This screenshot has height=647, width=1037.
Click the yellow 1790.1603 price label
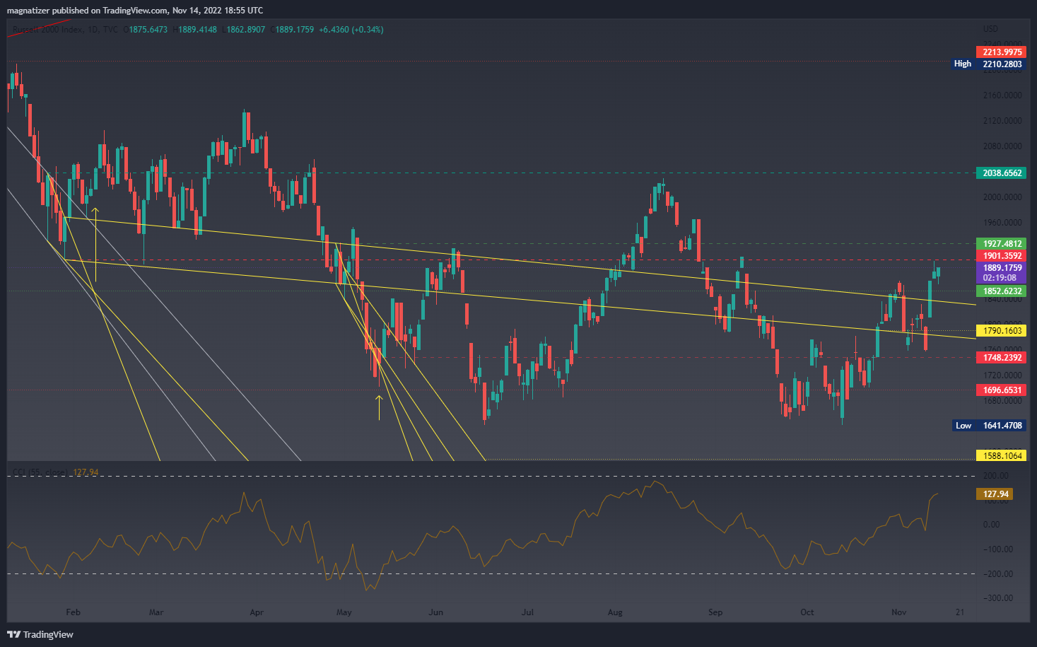[x=1002, y=331]
